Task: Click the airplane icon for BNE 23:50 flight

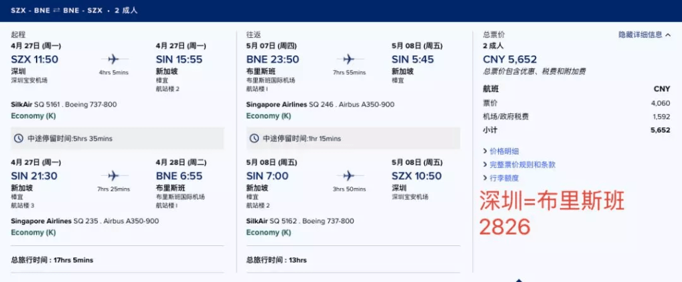Action: click(349, 59)
